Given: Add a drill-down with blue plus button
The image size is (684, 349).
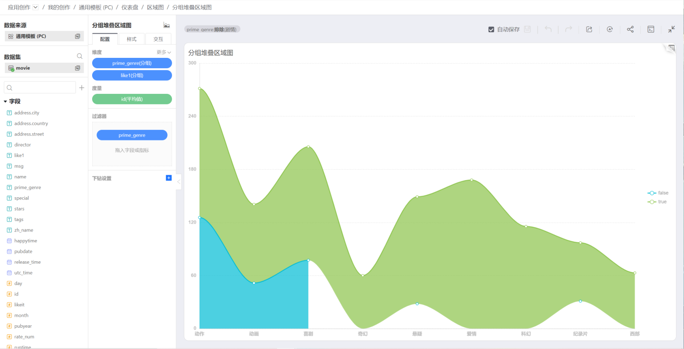Looking at the screenshot, I should pos(169,178).
